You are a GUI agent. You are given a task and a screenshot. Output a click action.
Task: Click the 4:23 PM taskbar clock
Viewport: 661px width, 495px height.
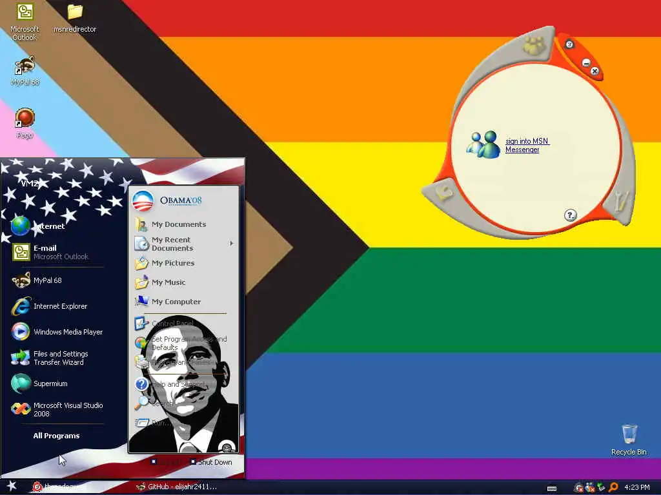(637, 487)
